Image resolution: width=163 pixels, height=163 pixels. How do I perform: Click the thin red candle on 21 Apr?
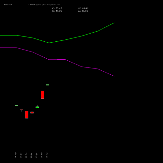point(22,110)
